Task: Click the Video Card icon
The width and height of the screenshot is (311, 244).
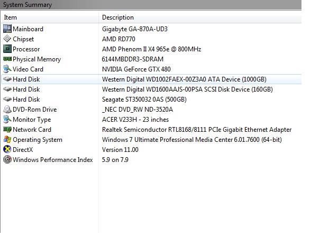Action: point(7,69)
